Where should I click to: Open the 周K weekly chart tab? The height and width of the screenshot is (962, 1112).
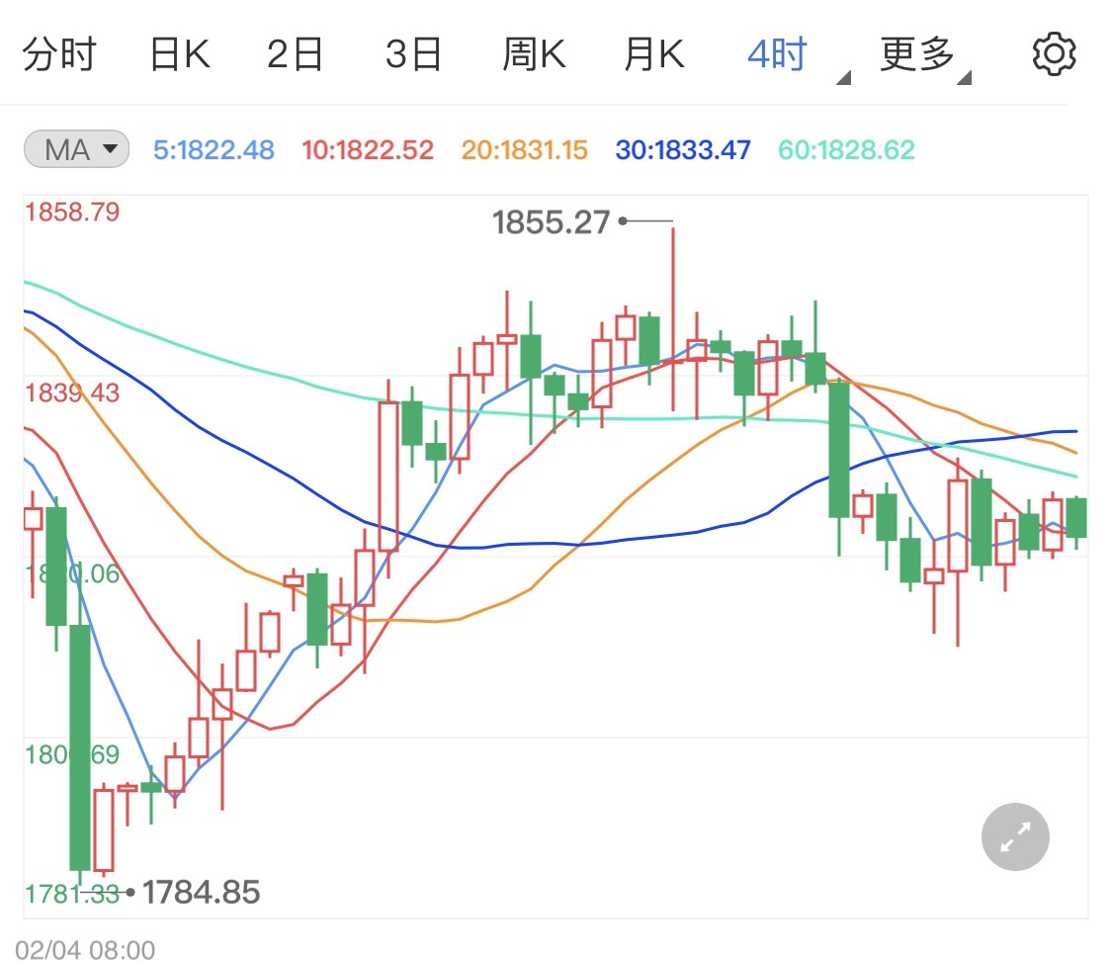[534, 54]
